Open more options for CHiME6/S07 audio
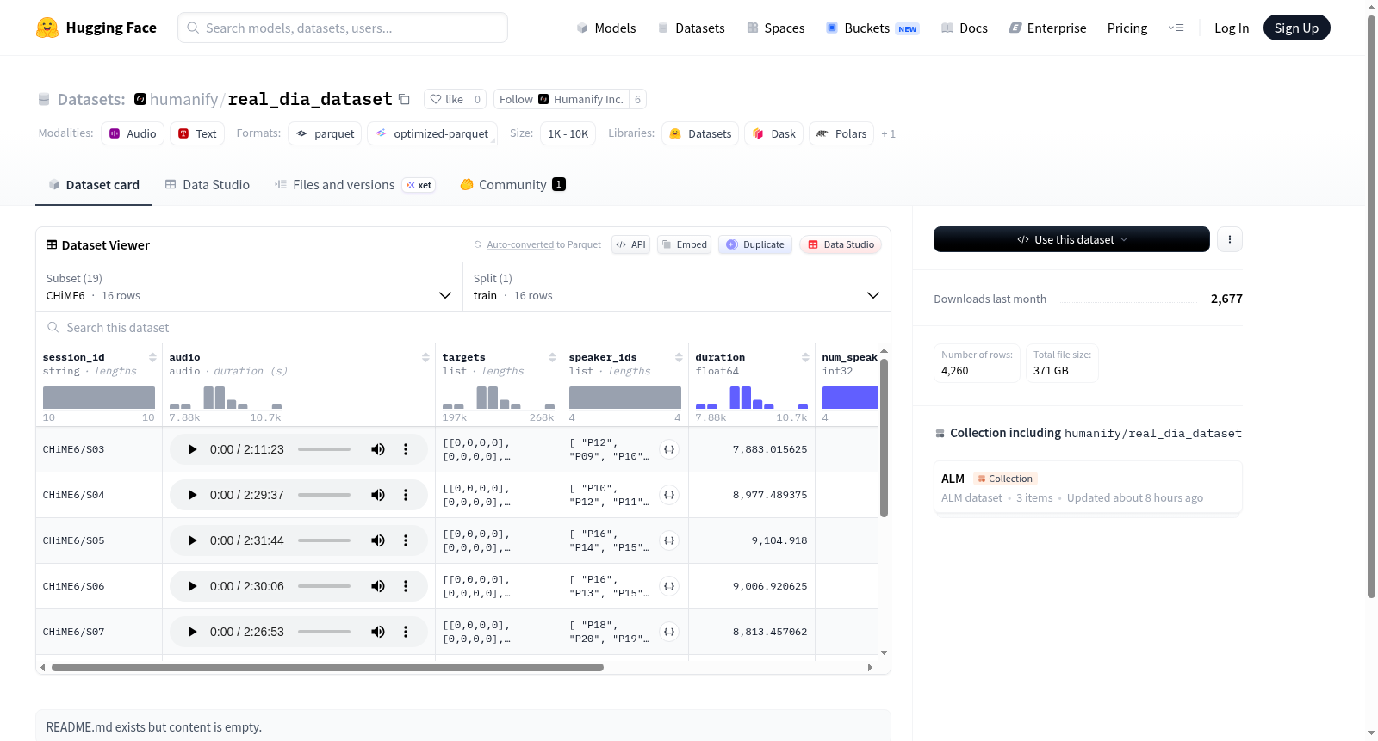The width and height of the screenshot is (1378, 741). pos(406,632)
